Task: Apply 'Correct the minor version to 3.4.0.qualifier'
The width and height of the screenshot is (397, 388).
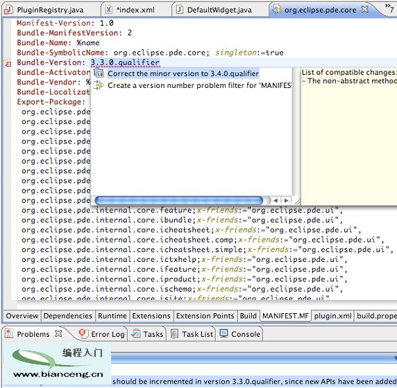Action: pyautogui.click(x=183, y=73)
